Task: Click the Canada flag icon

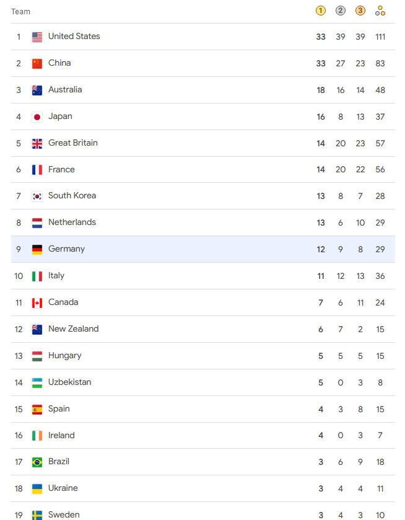Action: coord(37,302)
